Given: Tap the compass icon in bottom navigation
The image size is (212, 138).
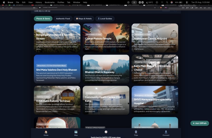Looking at the screenshot, I should [x=106, y=132].
